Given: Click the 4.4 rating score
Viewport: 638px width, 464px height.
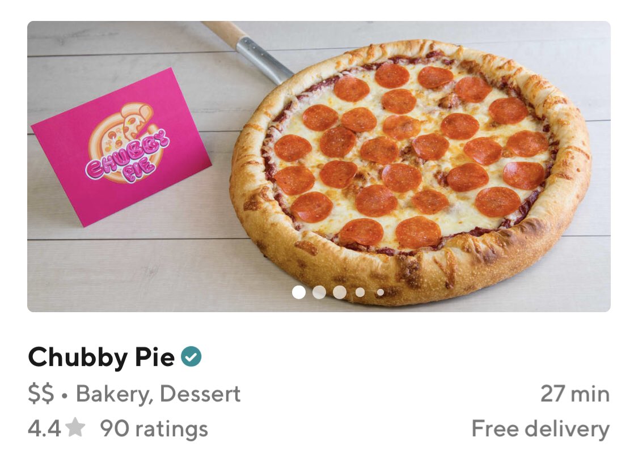Looking at the screenshot, I should point(44,429).
